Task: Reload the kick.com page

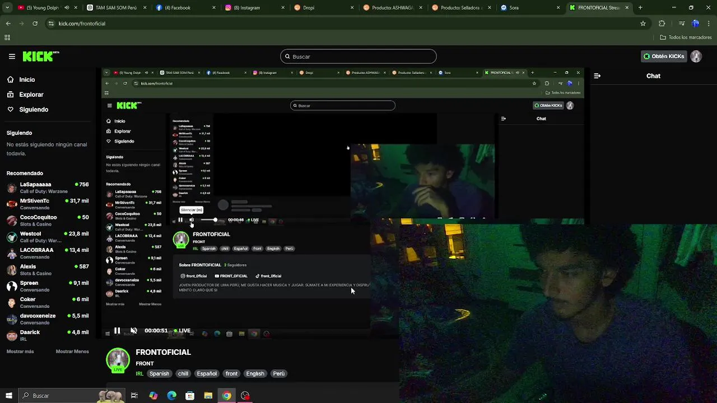Action: [x=35, y=24]
